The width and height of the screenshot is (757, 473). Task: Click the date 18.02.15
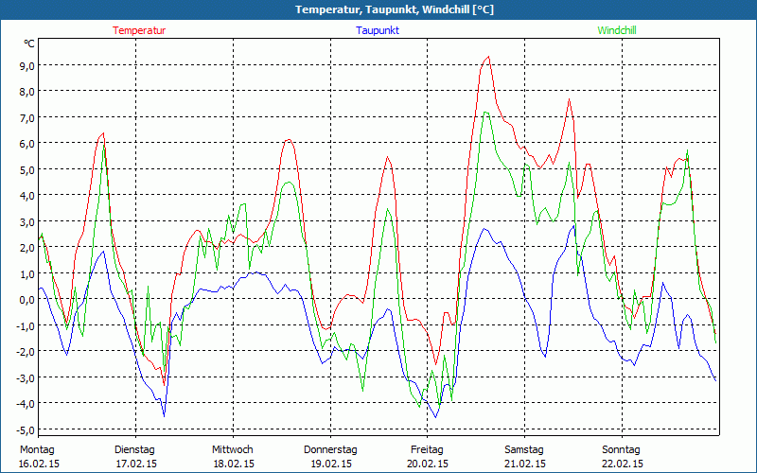click(234, 464)
